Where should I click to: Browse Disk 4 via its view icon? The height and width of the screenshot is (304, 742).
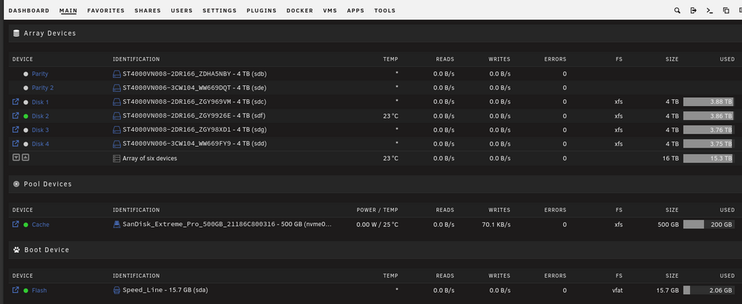16,143
